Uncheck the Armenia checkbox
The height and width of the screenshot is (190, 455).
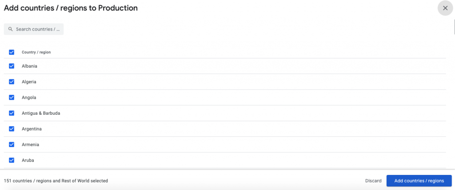point(12,144)
